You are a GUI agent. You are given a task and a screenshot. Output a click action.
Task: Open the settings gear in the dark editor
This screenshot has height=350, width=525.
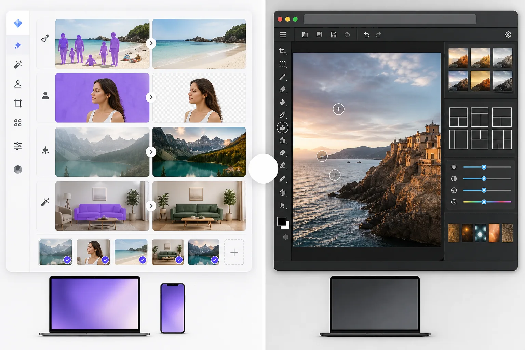pyautogui.click(x=508, y=35)
